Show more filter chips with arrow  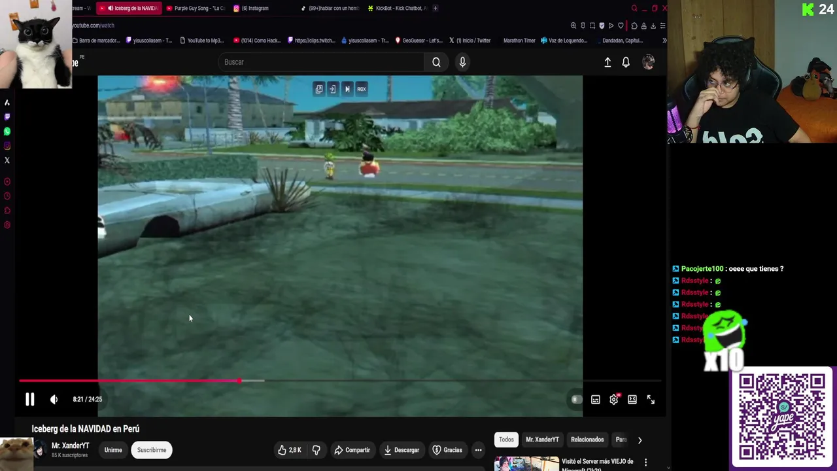640,440
